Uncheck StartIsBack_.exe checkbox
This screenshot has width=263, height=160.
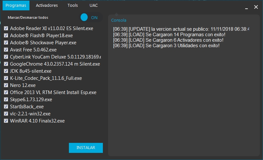click(6, 107)
